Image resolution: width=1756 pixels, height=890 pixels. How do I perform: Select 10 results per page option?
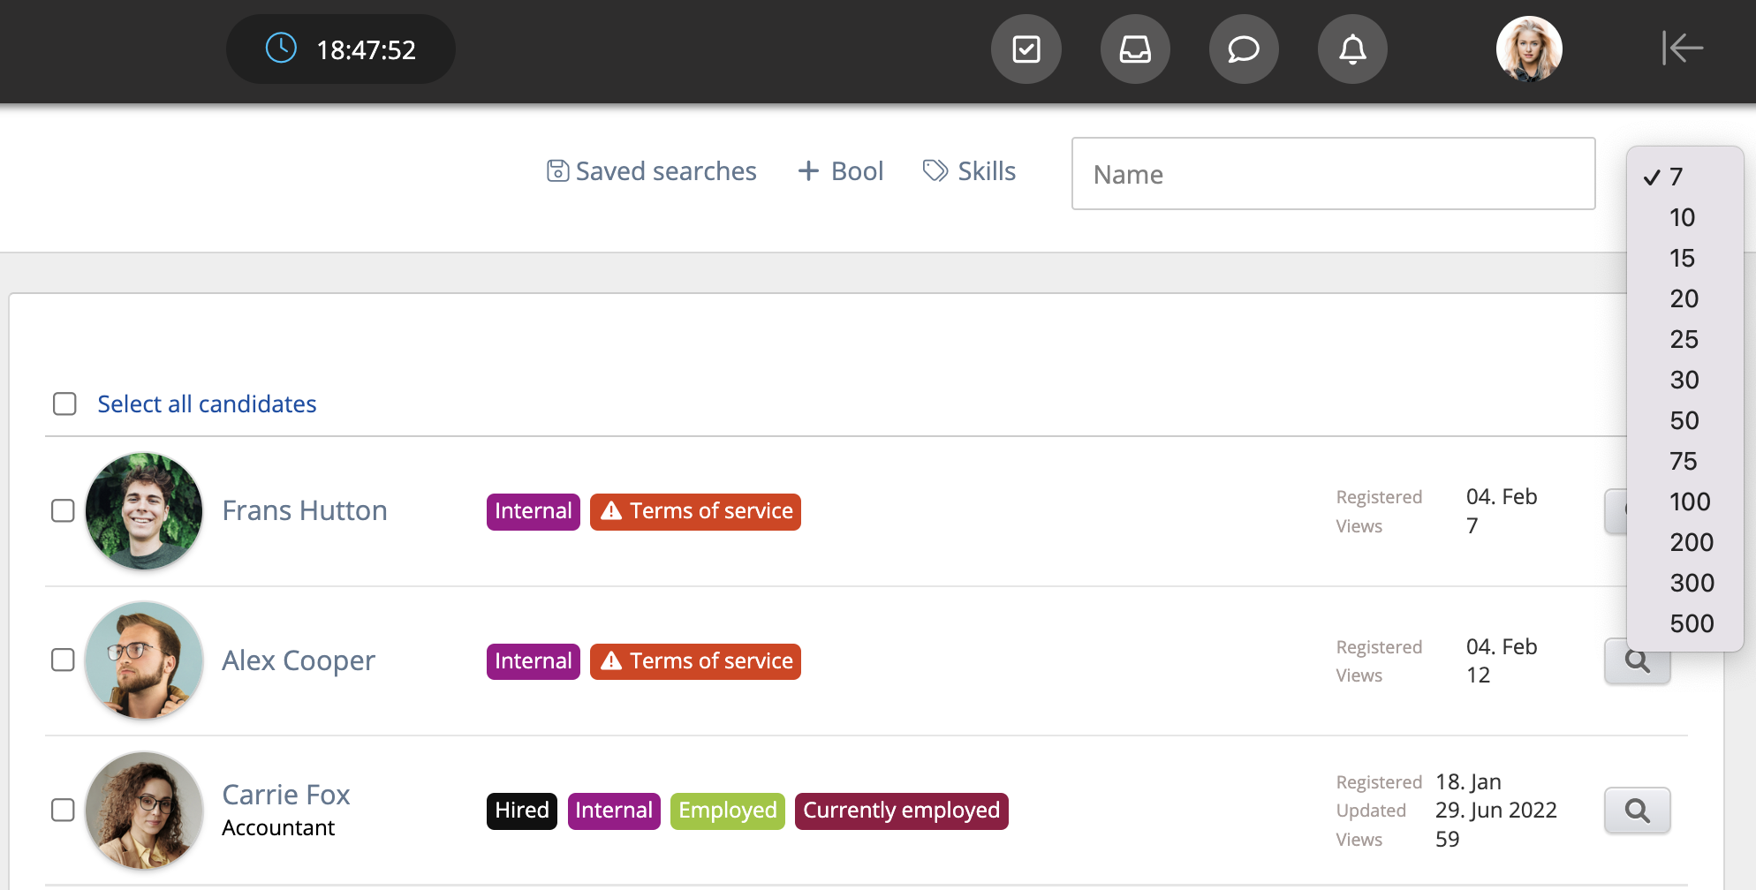coord(1682,217)
